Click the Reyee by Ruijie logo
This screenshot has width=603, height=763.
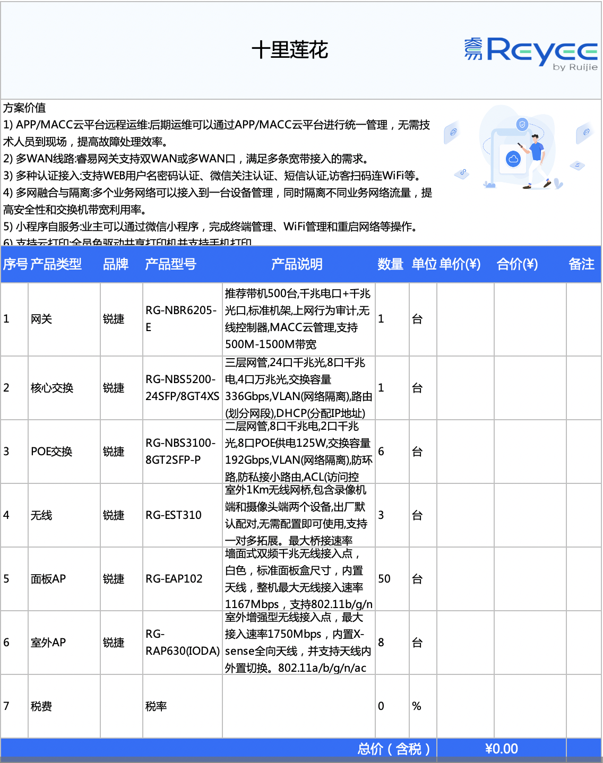pyautogui.click(x=531, y=53)
